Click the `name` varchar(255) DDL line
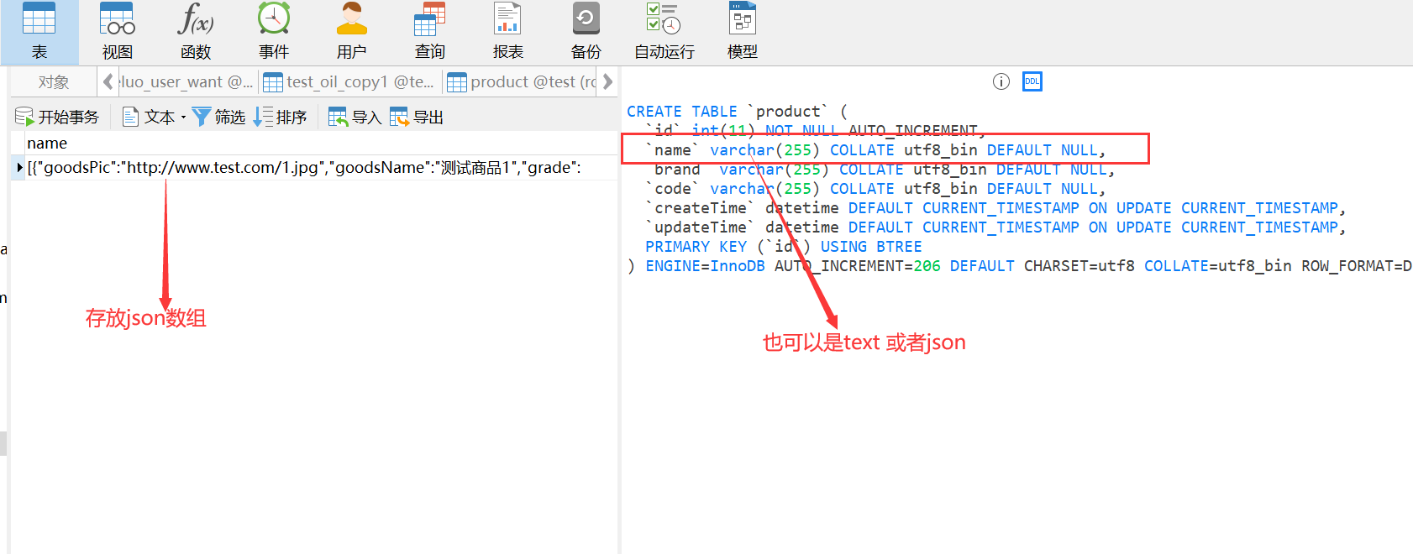The image size is (1413, 554). [x=875, y=150]
